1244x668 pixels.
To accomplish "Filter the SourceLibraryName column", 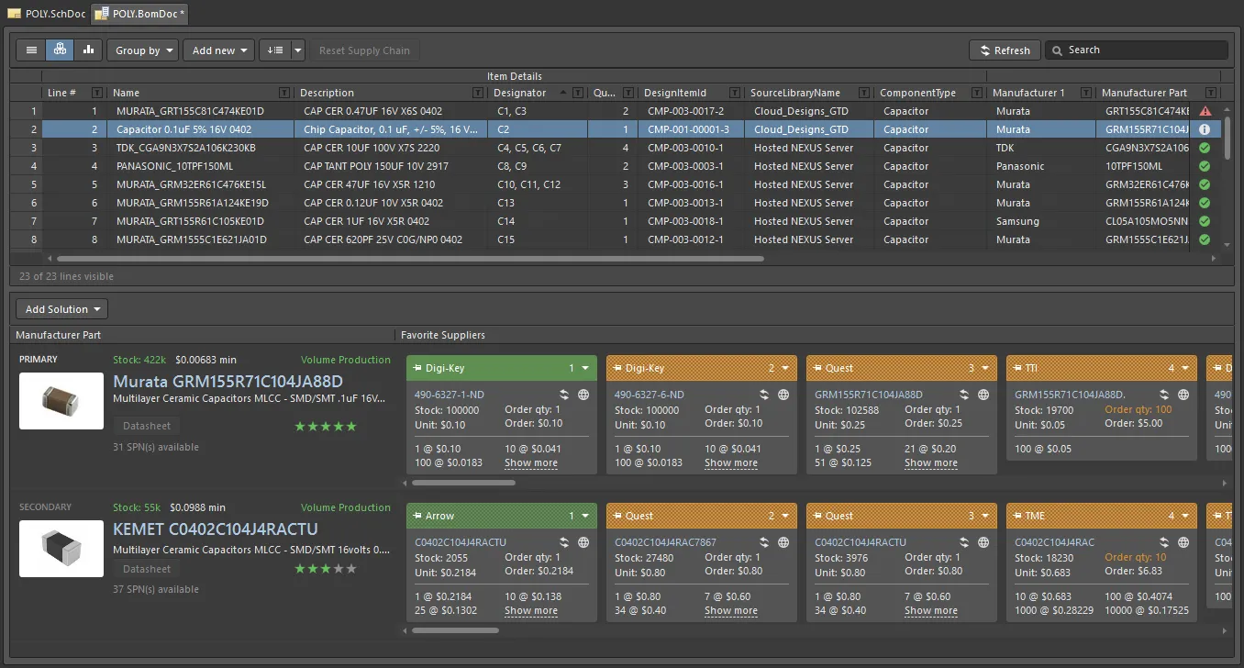I will pyautogui.click(x=862, y=93).
